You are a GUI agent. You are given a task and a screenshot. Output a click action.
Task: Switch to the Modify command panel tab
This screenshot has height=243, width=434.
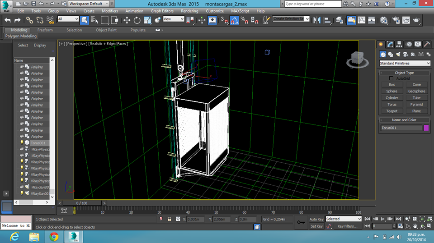click(391, 44)
